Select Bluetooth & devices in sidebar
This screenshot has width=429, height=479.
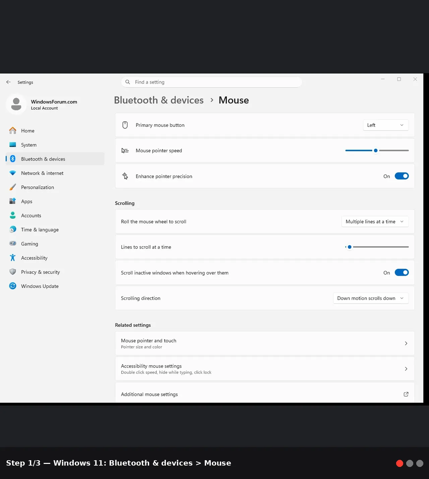pos(55,159)
